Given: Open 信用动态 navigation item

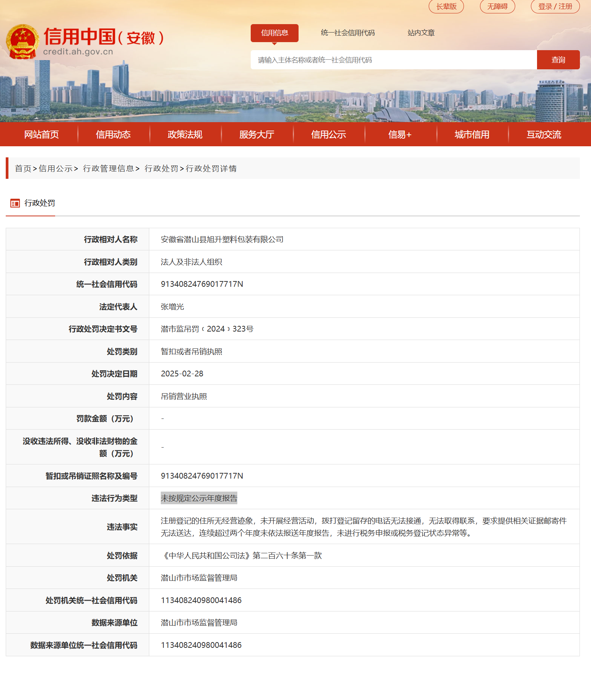Looking at the screenshot, I should tap(113, 134).
